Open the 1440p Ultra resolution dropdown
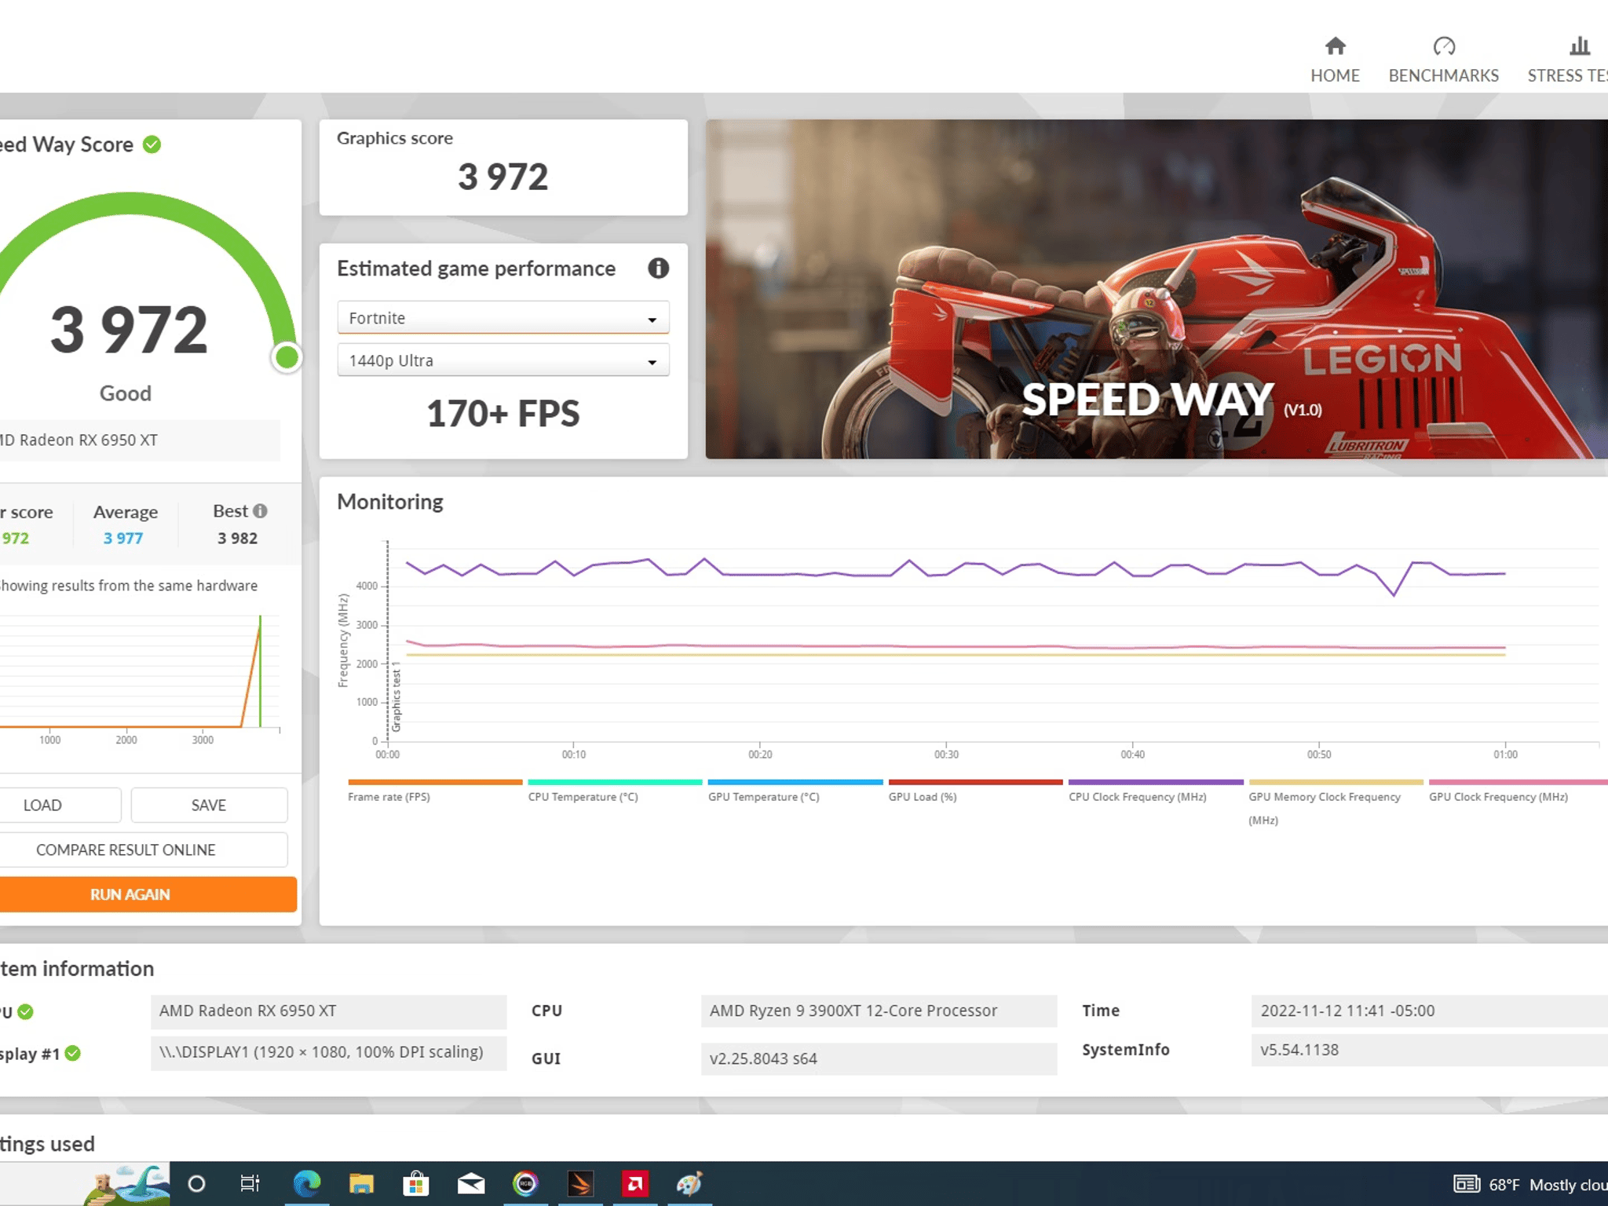The height and width of the screenshot is (1206, 1608). click(503, 360)
